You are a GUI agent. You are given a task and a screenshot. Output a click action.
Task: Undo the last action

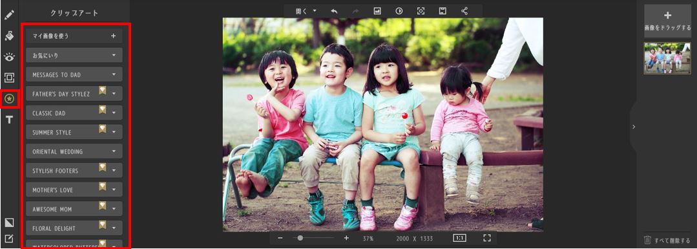click(x=334, y=11)
